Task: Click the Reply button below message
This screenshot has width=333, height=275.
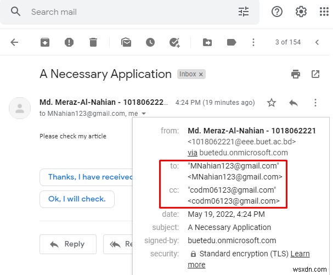Action: pyautogui.click(x=68, y=244)
